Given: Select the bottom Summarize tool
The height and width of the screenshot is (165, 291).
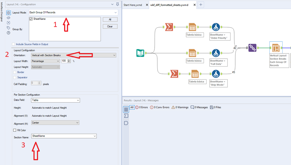Looking at the screenshot, I should pos(174,74).
